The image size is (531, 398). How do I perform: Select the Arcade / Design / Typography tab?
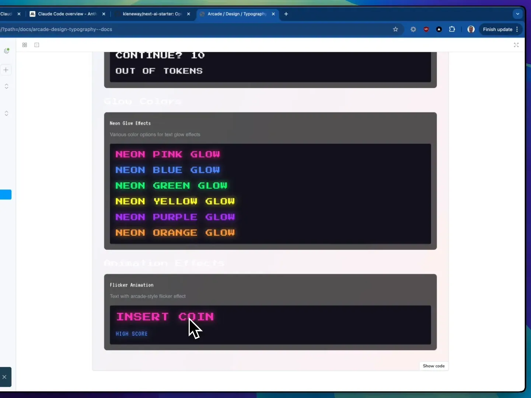pos(237,14)
